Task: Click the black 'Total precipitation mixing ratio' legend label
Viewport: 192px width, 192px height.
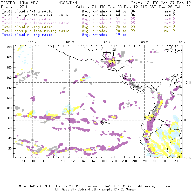Action: pyautogui.click(x=36, y=15)
